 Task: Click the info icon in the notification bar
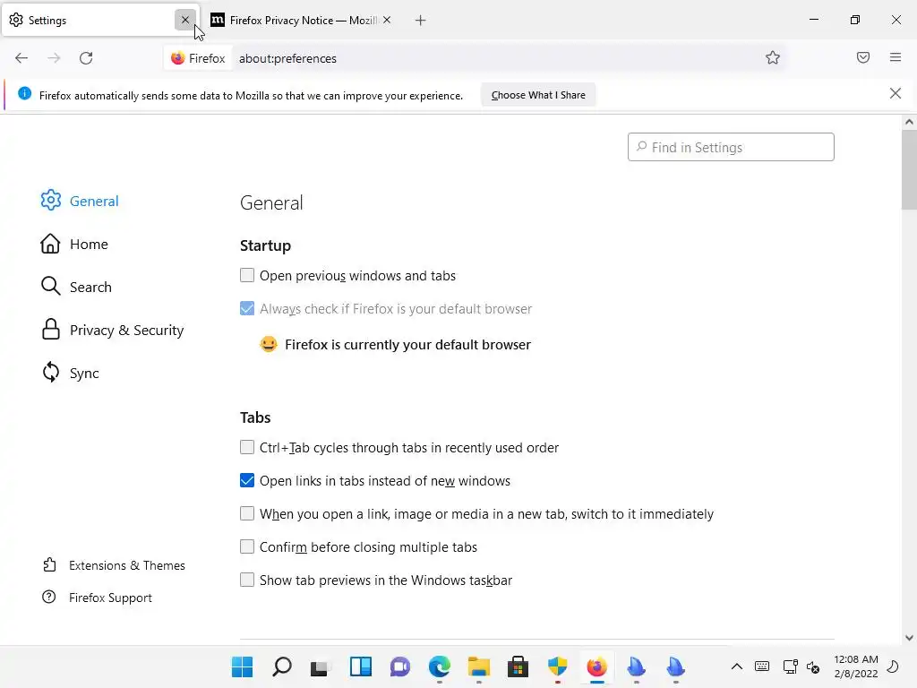click(24, 93)
